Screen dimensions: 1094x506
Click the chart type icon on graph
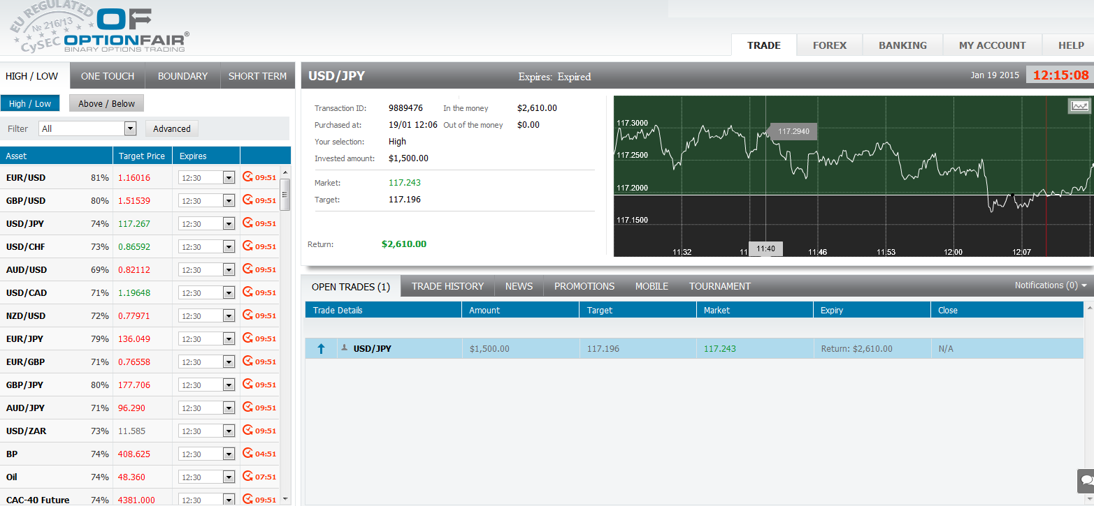(1080, 106)
